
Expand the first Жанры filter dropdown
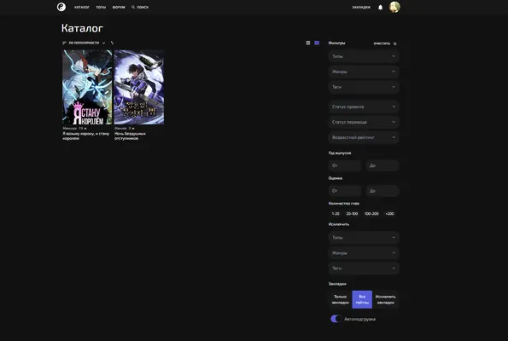coord(364,72)
